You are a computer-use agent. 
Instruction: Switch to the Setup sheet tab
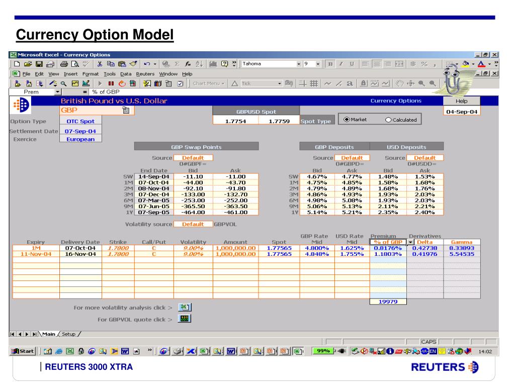(68, 334)
